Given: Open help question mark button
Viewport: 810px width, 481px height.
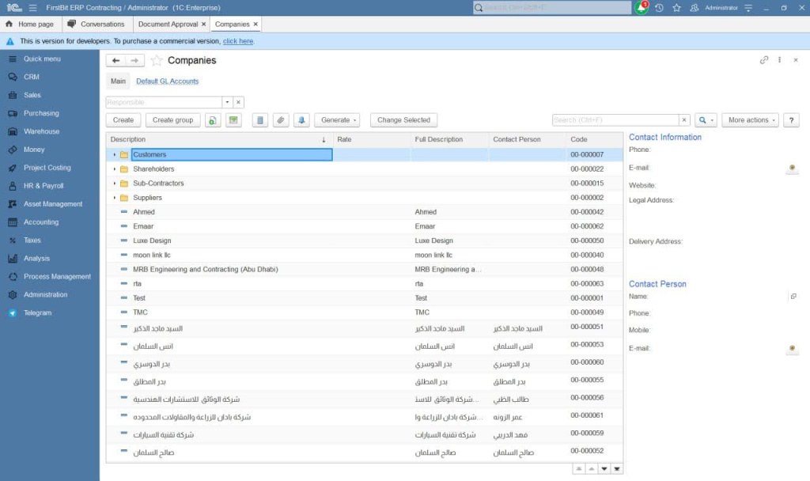Looking at the screenshot, I should 791,120.
